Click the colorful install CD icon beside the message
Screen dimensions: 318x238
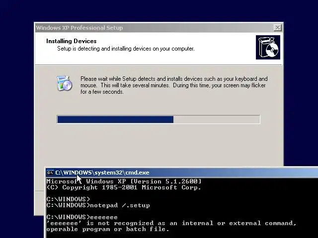coord(64,83)
